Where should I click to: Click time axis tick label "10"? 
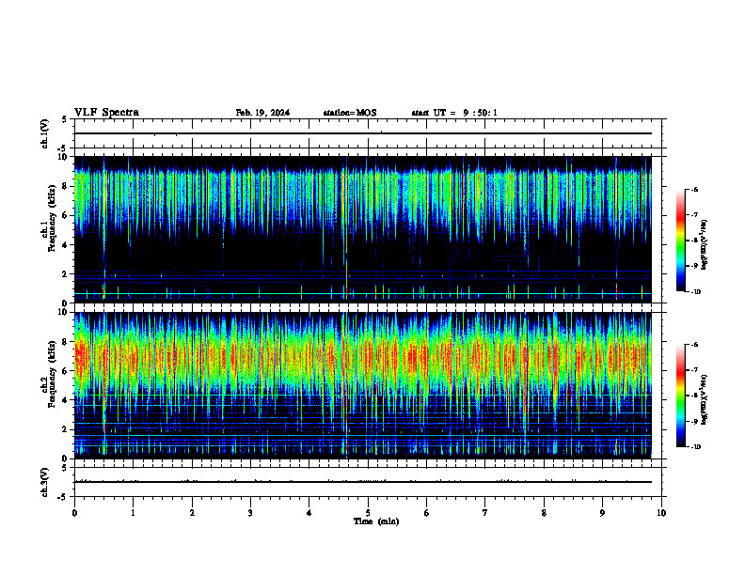[x=661, y=513]
